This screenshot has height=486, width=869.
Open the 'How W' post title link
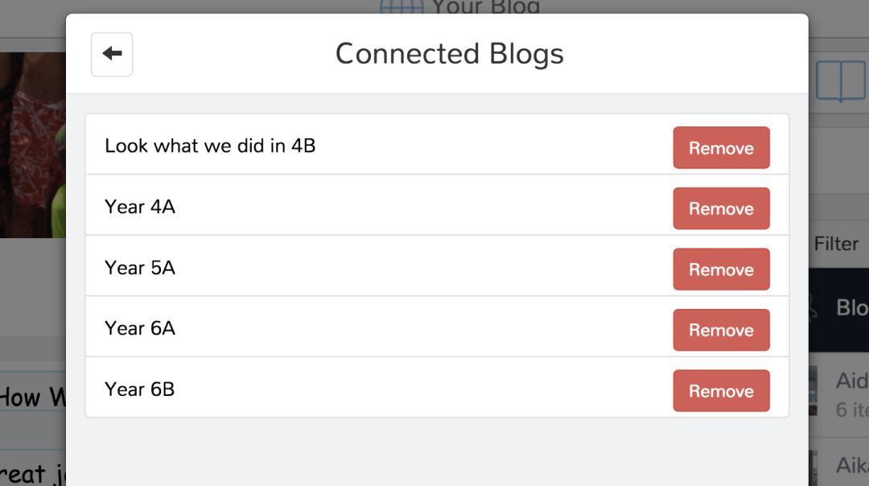[x=32, y=397]
